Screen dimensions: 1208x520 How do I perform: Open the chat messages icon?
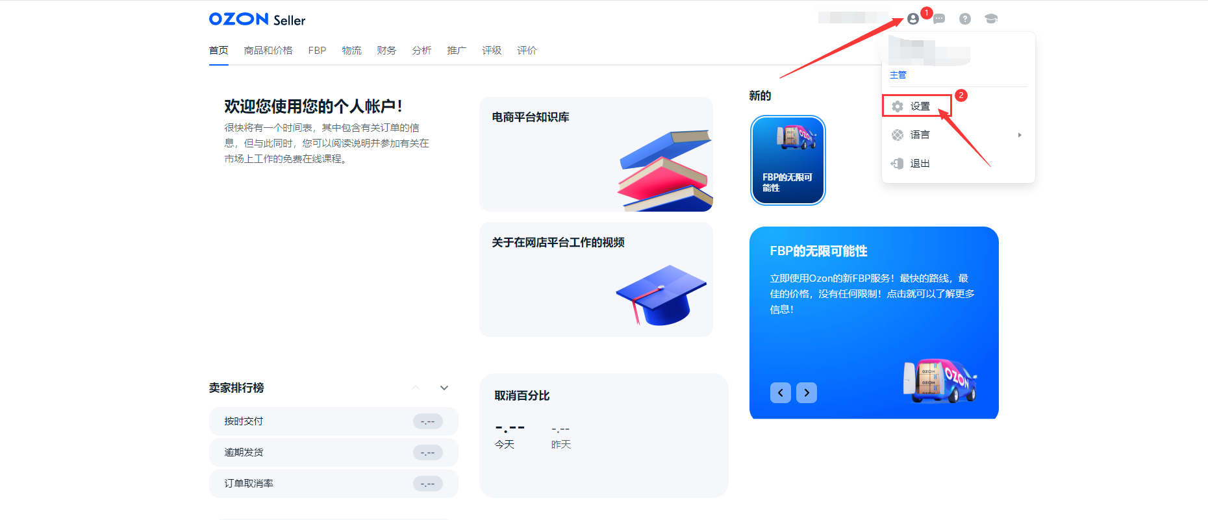pos(939,19)
